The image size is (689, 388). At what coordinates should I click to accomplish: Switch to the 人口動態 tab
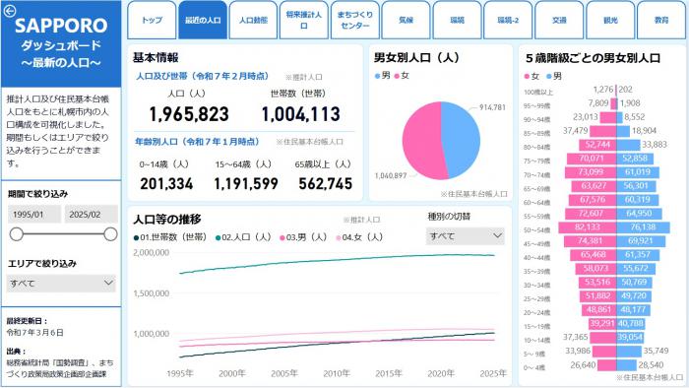(x=254, y=21)
